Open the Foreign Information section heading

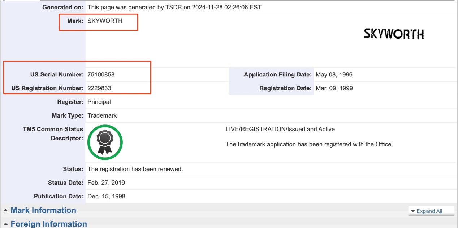[x=49, y=224]
